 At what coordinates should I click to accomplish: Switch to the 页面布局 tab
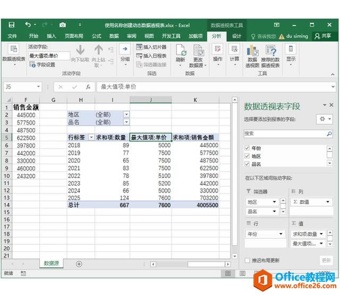coord(74,36)
